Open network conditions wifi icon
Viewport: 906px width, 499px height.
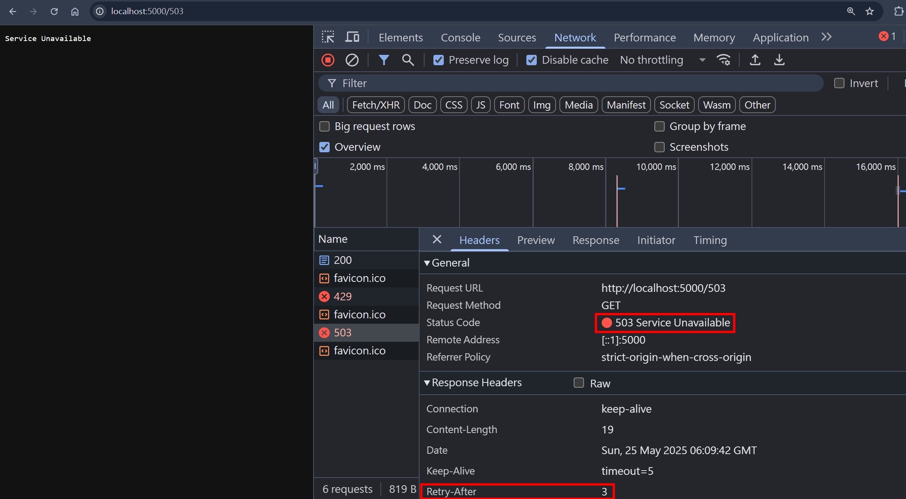point(723,60)
